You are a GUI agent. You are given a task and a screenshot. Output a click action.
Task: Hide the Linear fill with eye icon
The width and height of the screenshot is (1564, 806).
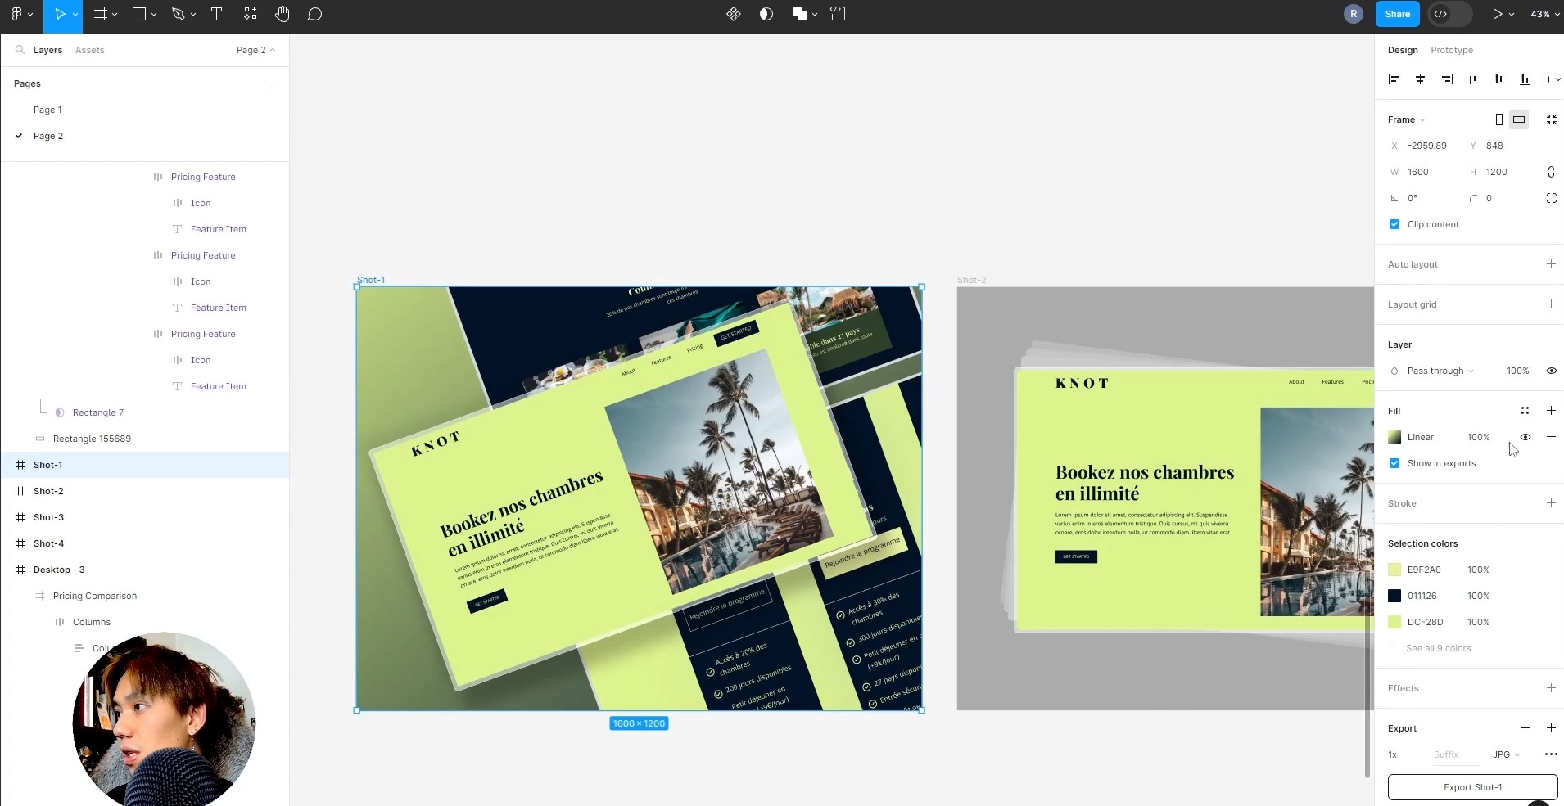pyautogui.click(x=1525, y=437)
